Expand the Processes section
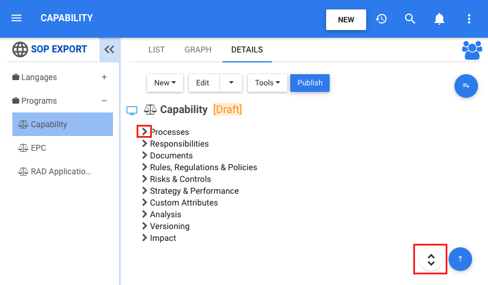The width and height of the screenshot is (488, 285). pyautogui.click(x=144, y=132)
